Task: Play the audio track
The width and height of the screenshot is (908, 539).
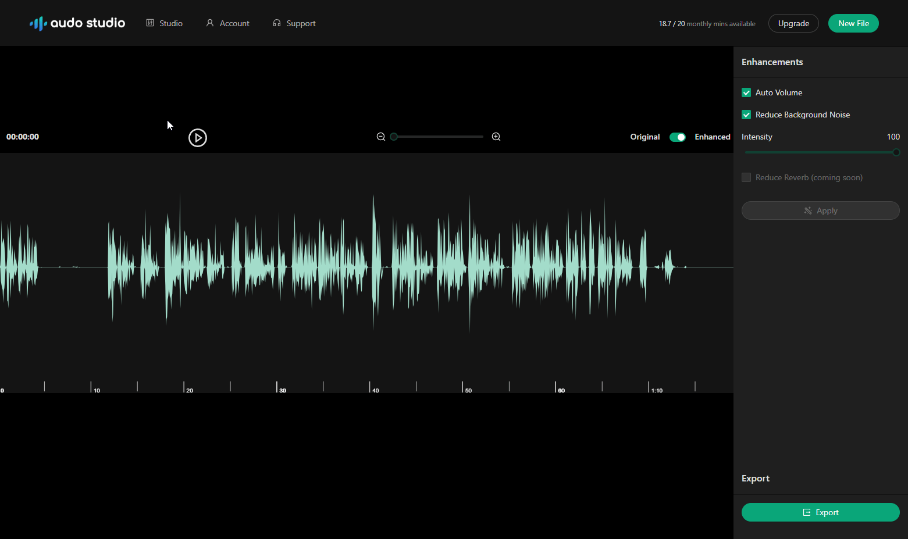Action: (198, 138)
